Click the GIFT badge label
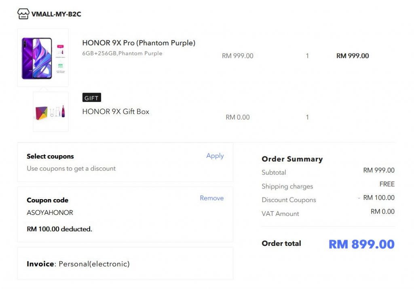 tap(92, 98)
